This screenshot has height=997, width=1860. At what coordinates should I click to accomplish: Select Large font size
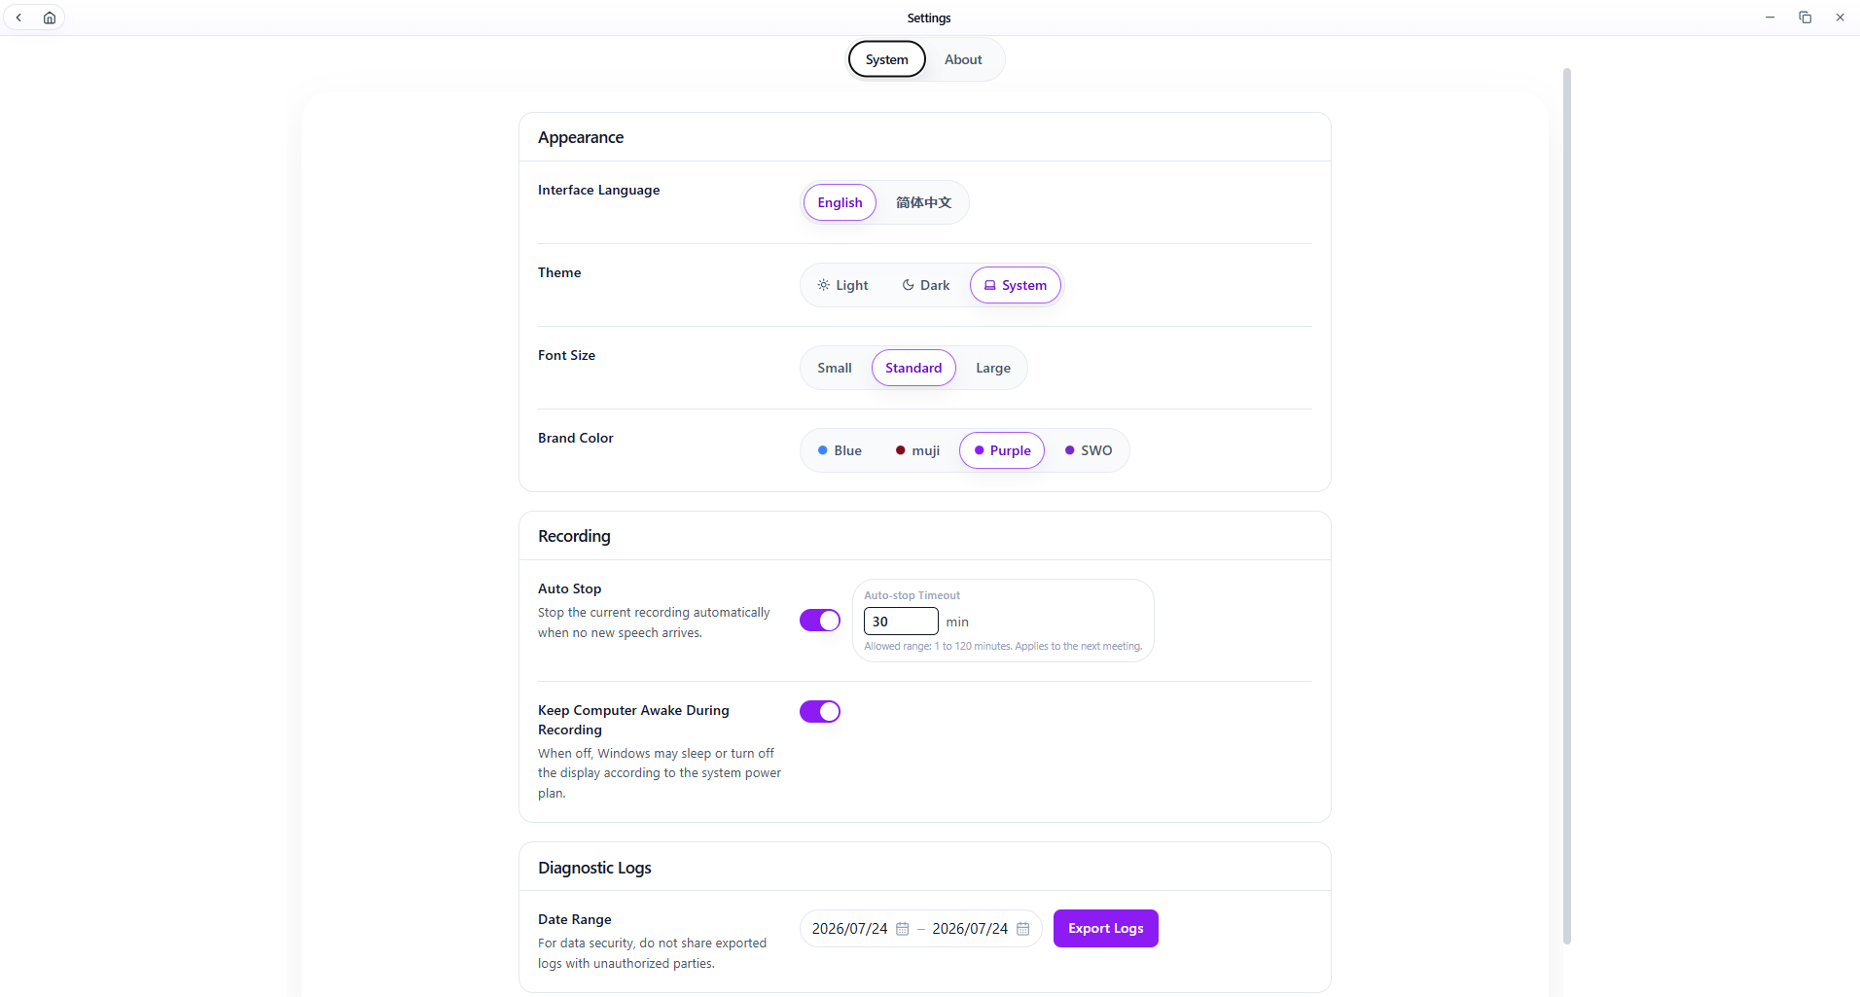993,368
